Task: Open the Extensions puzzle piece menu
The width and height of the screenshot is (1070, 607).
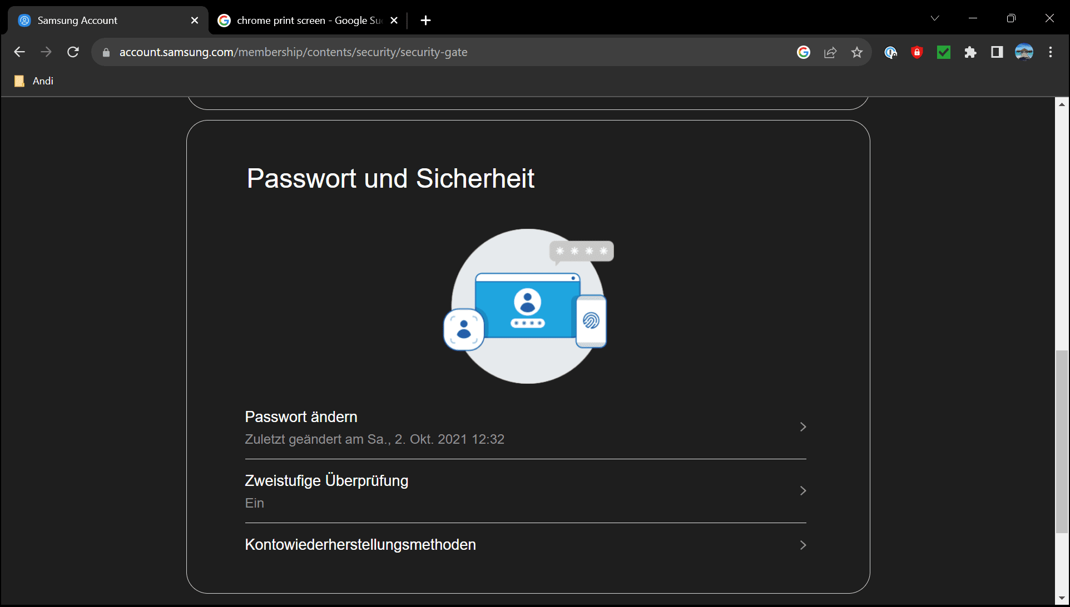Action: tap(970, 52)
